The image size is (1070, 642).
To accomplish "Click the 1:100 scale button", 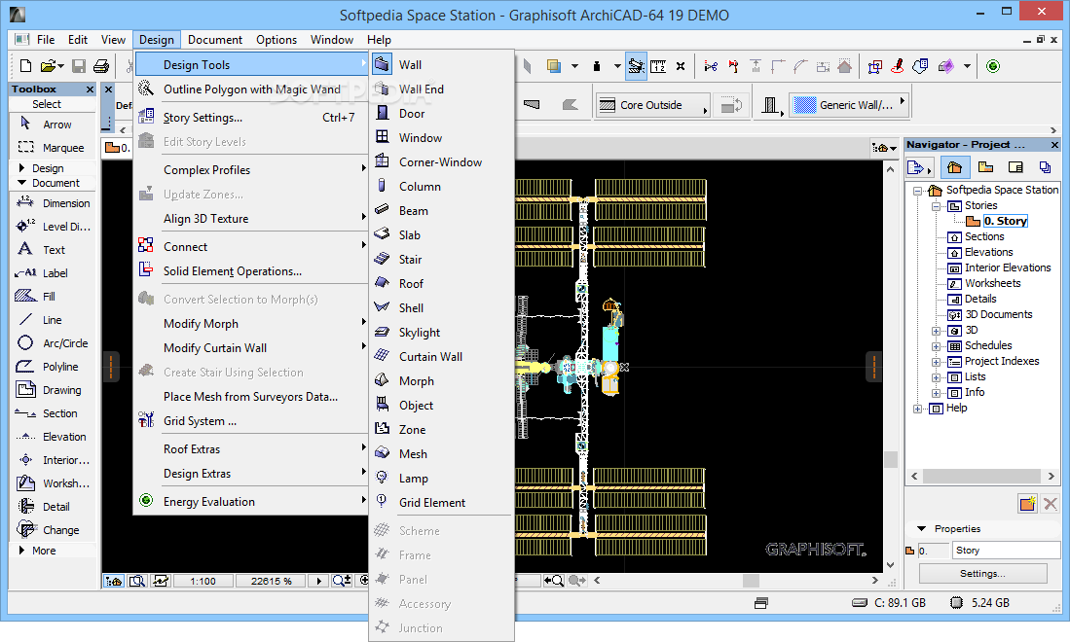I will 203,581.
